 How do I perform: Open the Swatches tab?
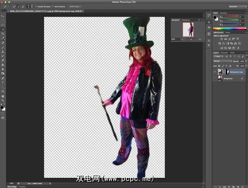223,13
